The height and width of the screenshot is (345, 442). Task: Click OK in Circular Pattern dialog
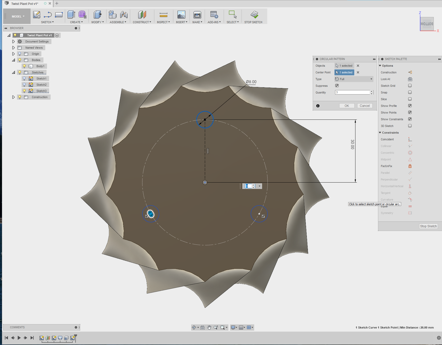click(347, 106)
